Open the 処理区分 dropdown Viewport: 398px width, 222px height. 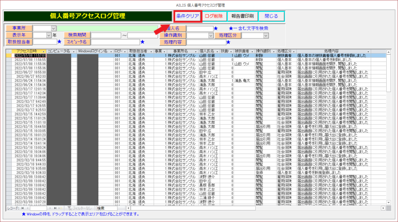tap(266, 35)
